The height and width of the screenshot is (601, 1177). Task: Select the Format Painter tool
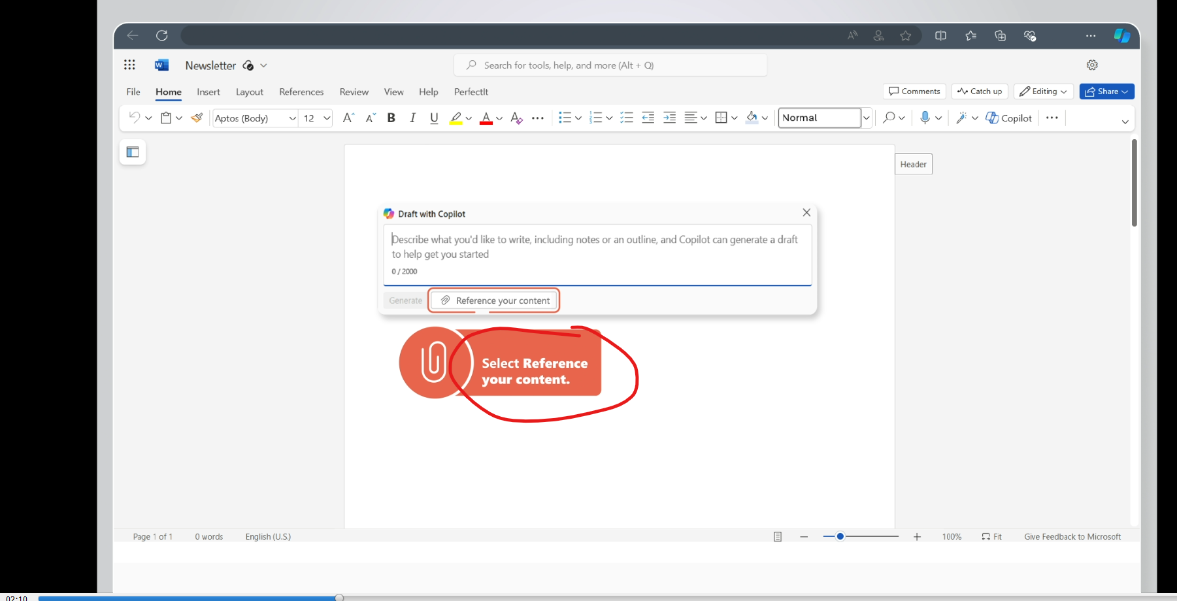(x=197, y=118)
